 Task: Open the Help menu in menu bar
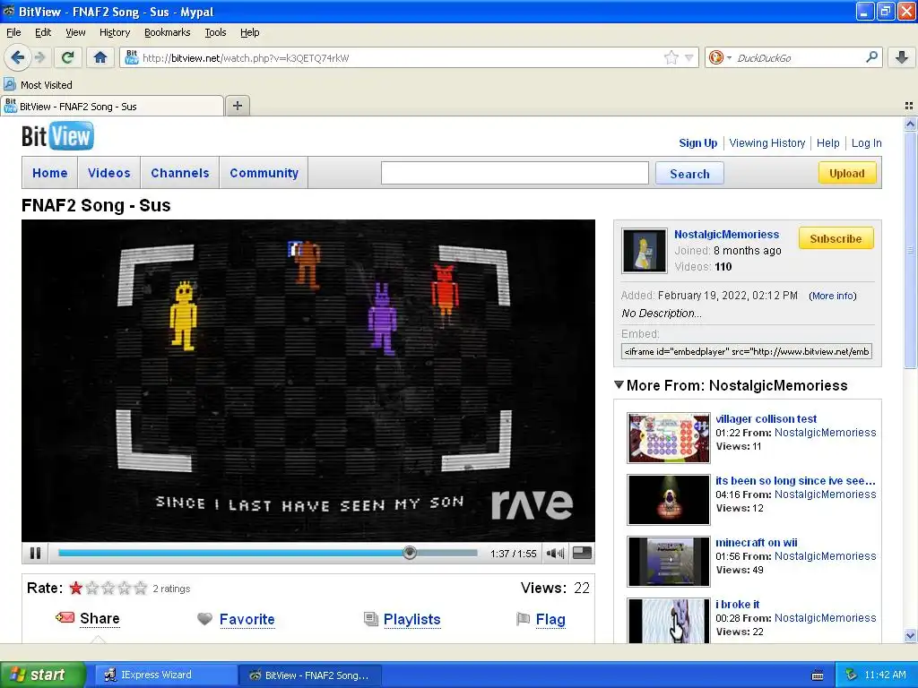[250, 32]
